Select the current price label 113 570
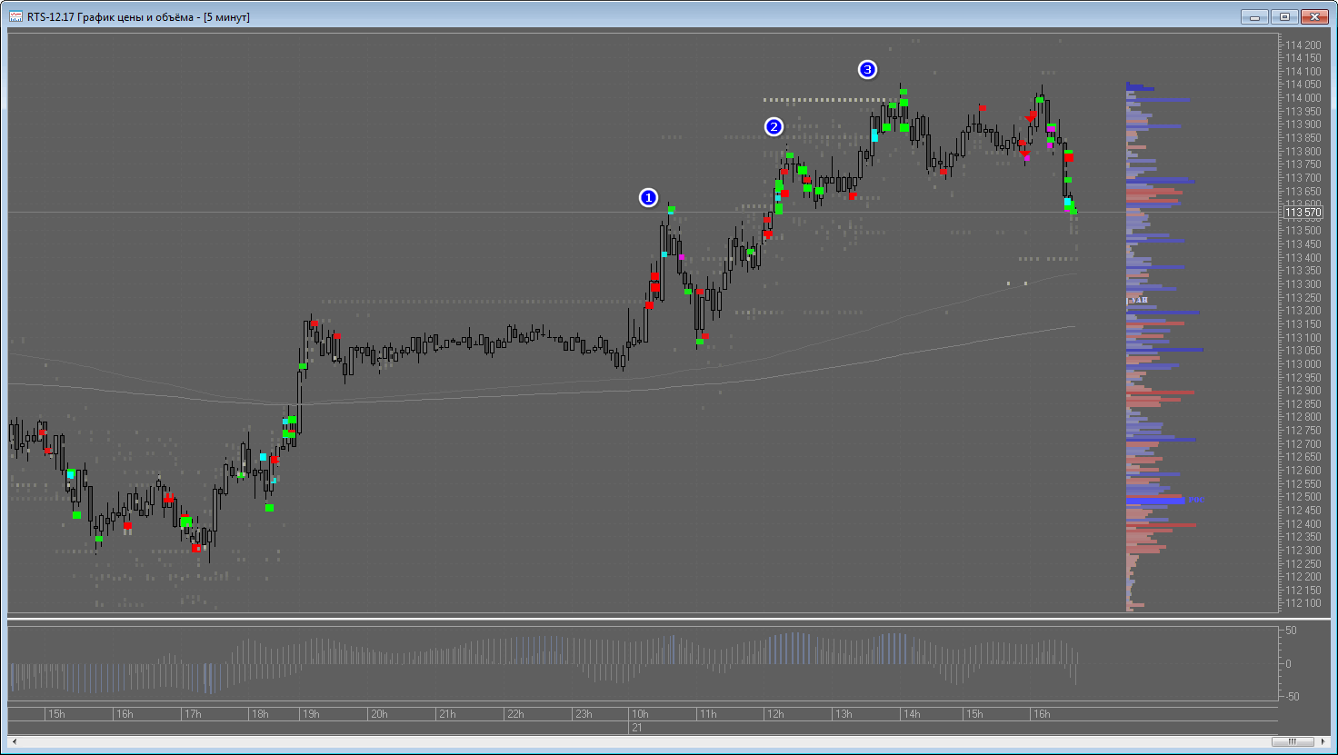Viewport: 1338px width, 755px height. pyautogui.click(x=1303, y=213)
